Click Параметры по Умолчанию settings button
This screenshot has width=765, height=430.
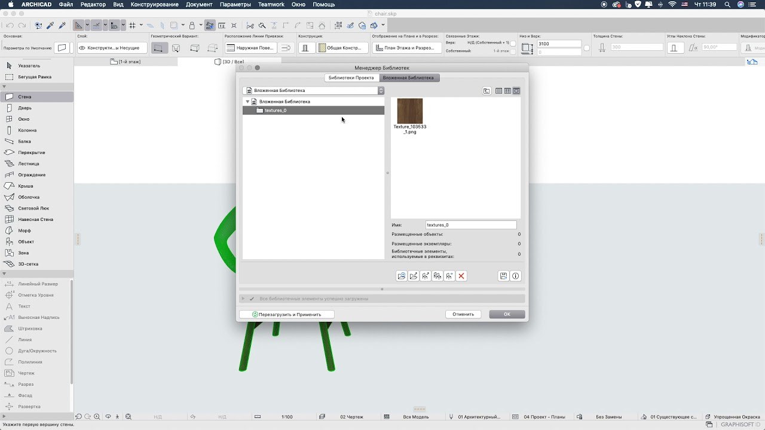tap(62, 48)
